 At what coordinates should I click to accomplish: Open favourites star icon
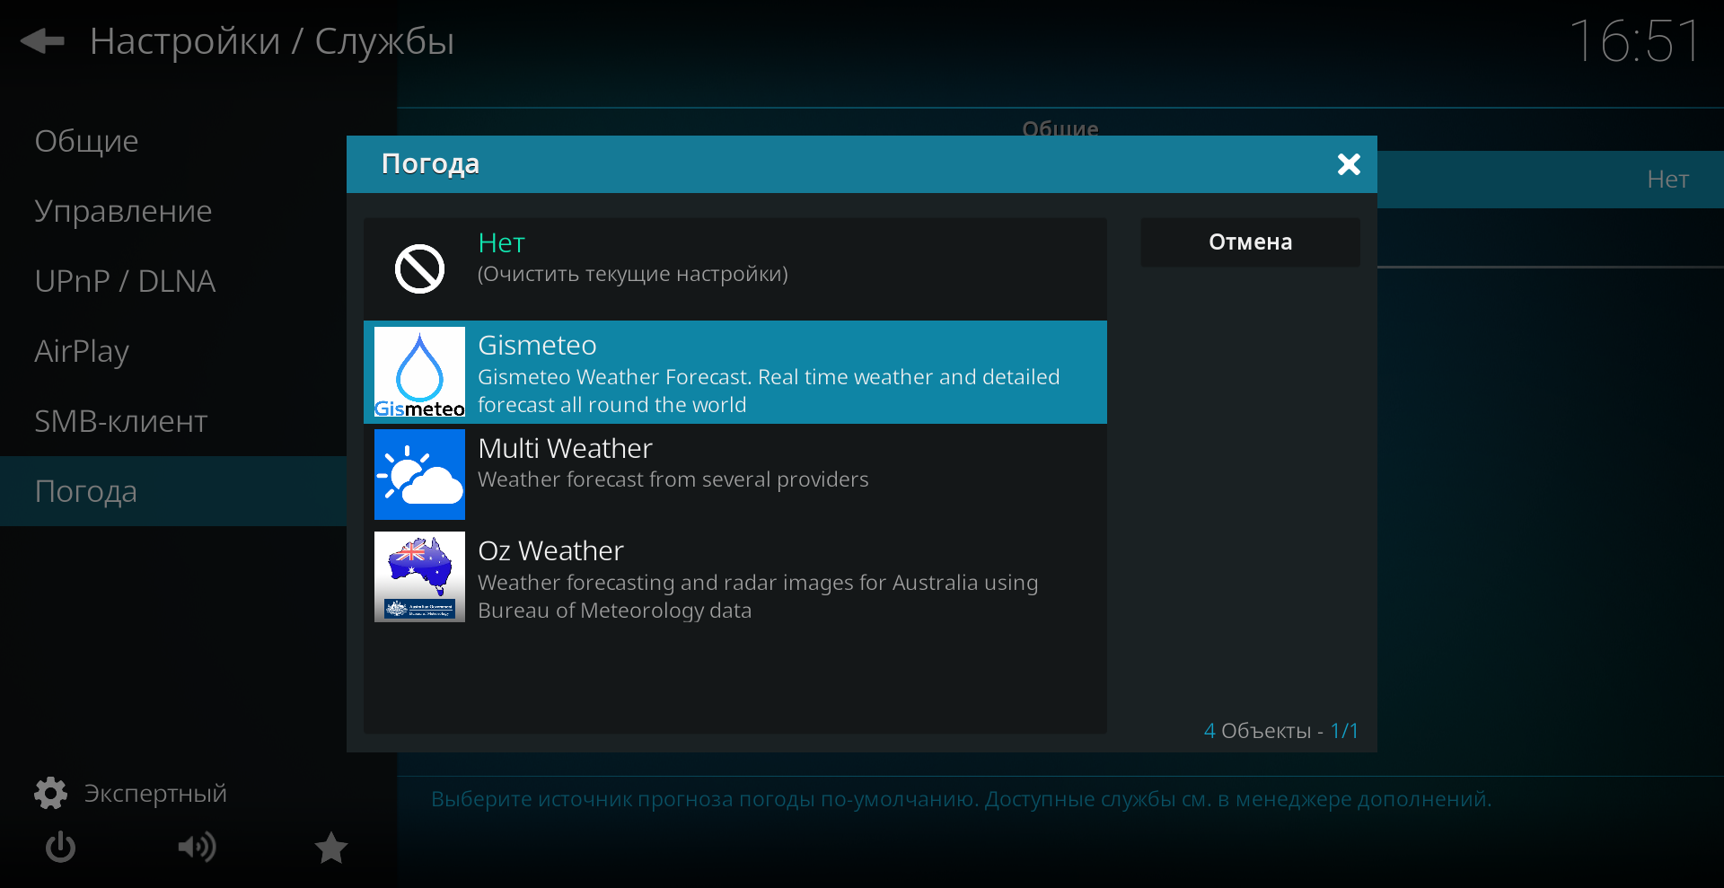[331, 847]
